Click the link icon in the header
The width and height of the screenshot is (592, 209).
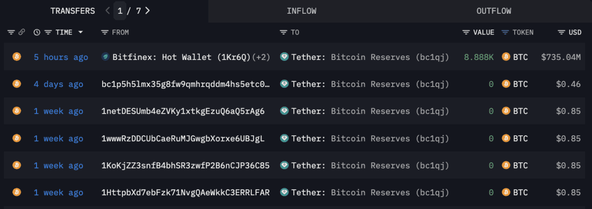coord(22,32)
